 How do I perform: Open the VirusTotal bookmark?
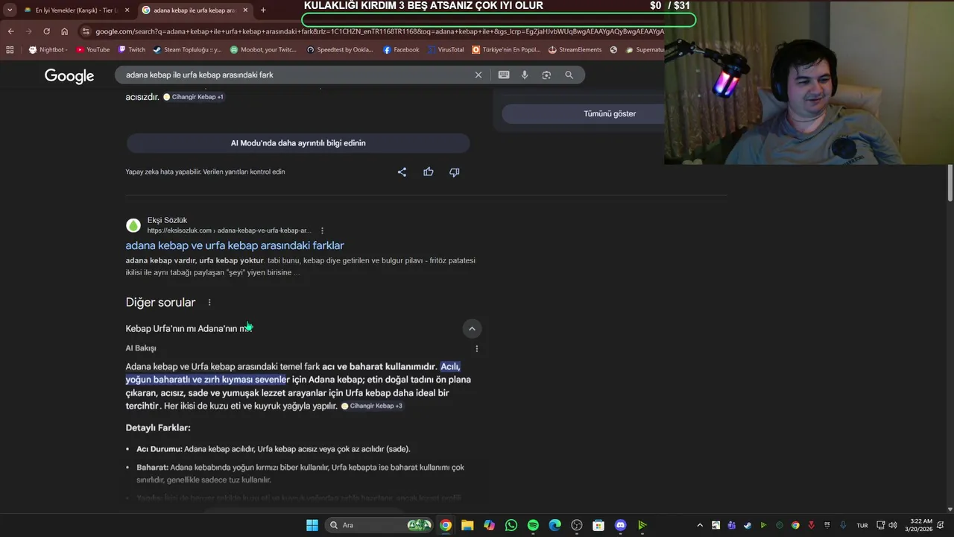coord(445,50)
